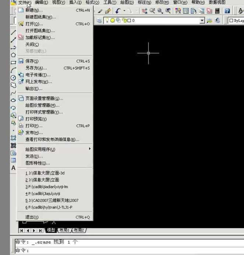The image size is (244, 255).
Task: Select the Revision Cloud tool
Action: pos(13,85)
